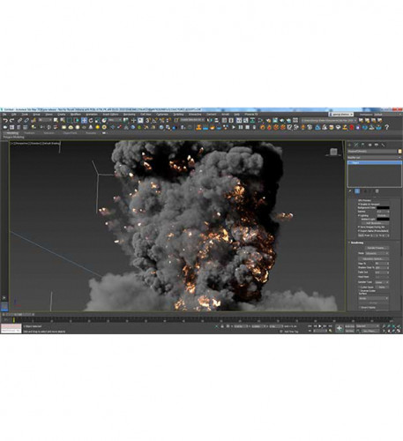
Task: Click the Background Color swatch
Action: 383,208
